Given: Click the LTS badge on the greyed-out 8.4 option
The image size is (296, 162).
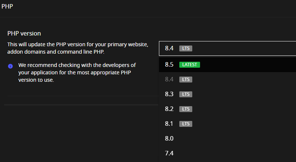Looking at the screenshot, I should point(186,80).
